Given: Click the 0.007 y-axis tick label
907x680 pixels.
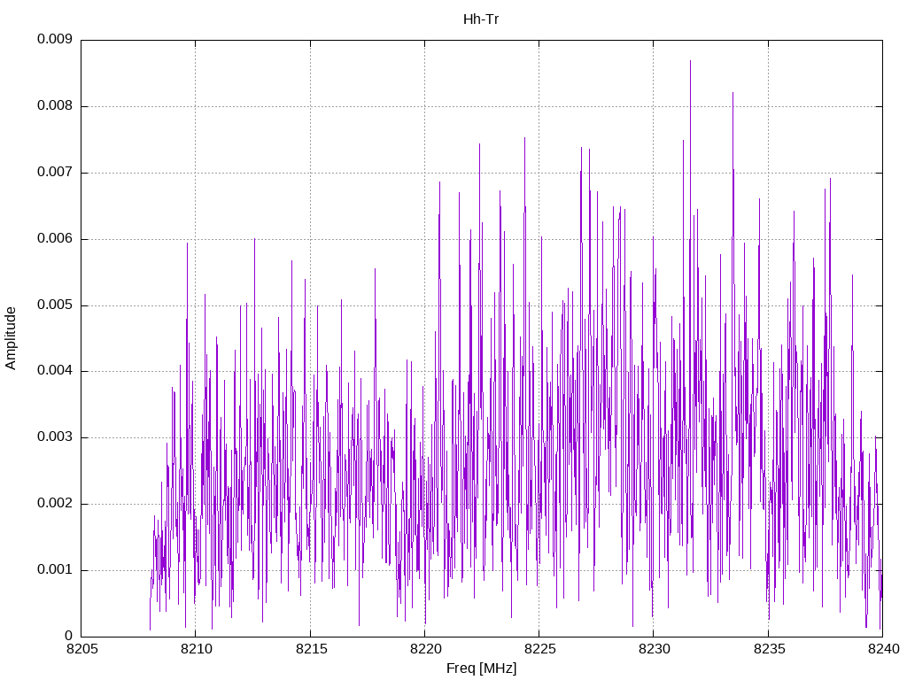Looking at the screenshot, I should click(x=55, y=172).
